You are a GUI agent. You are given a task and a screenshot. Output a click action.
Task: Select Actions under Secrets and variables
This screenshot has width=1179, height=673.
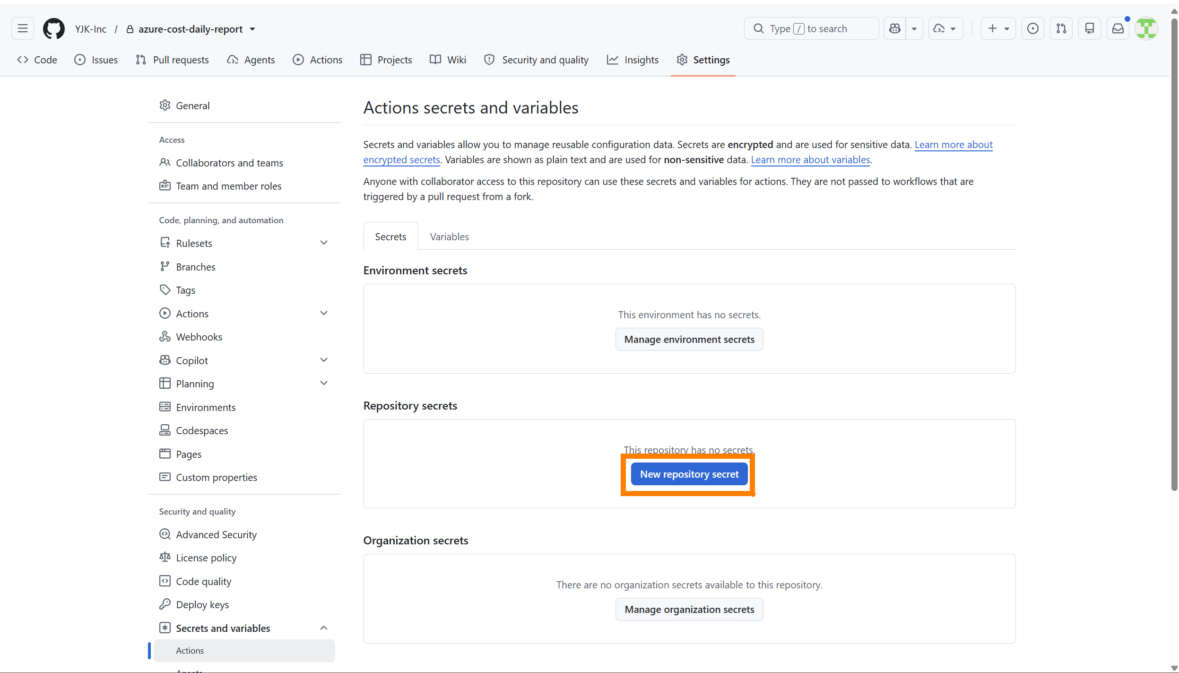[244, 651]
